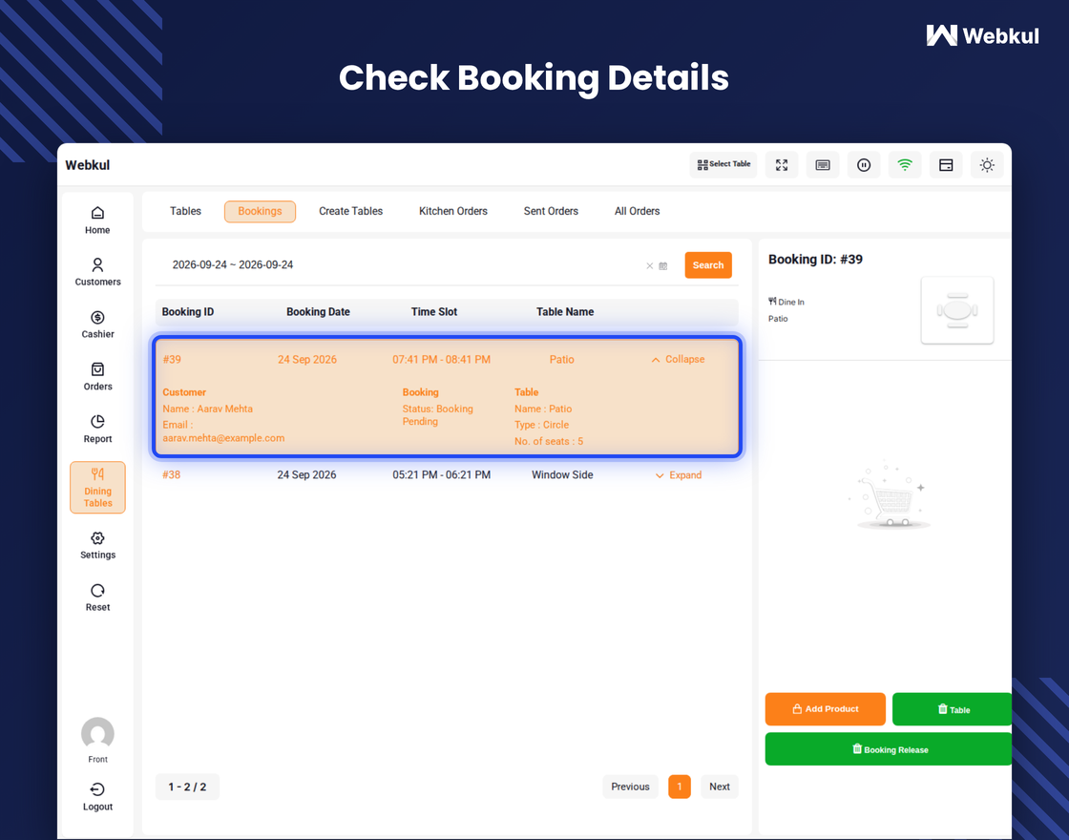Open the Sent Orders tab
The width and height of the screenshot is (1069, 840).
tap(551, 211)
